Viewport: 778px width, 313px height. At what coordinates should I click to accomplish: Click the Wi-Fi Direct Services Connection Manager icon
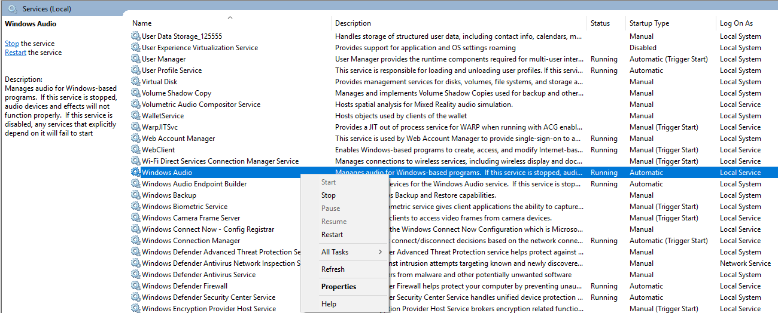136,161
